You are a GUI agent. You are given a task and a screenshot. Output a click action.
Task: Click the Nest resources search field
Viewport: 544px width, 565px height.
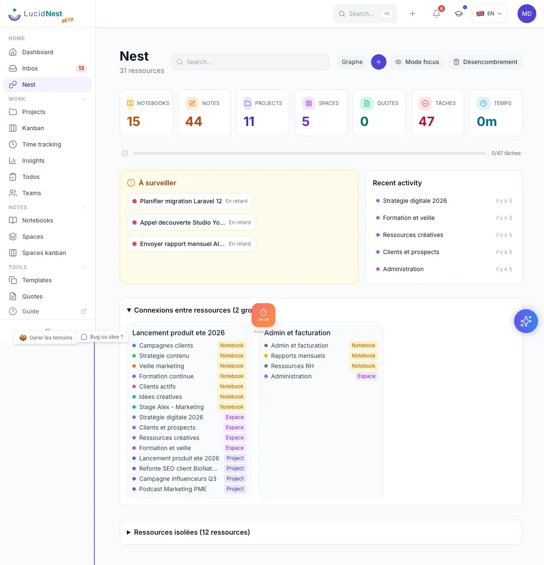pyautogui.click(x=250, y=62)
